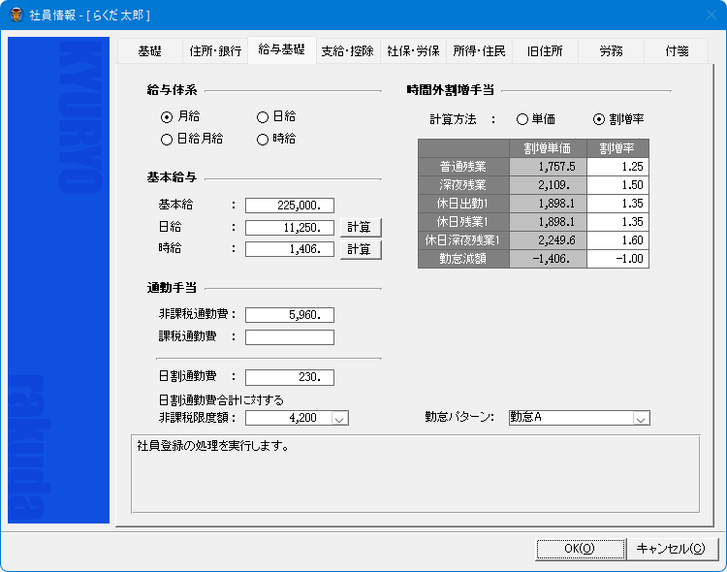This screenshot has height=572, width=727.
Task: Close the 社員情報 dialog window
Action: [711, 15]
